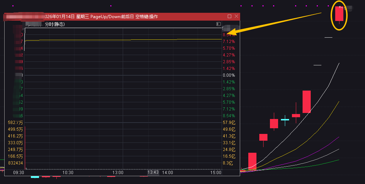This screenshot has width=365, height=184.
Task: Maximize the intraday popup window
Action: click(x=229, y=16)
